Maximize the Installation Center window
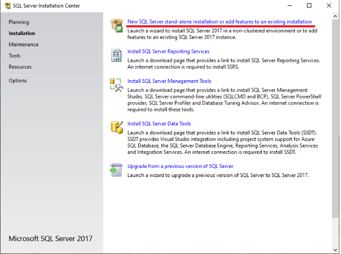The width and height of the screenshot is (341, 254). 309,5
